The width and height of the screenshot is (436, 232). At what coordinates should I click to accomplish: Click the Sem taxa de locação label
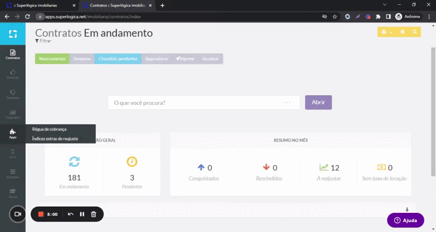coord(384,179)
